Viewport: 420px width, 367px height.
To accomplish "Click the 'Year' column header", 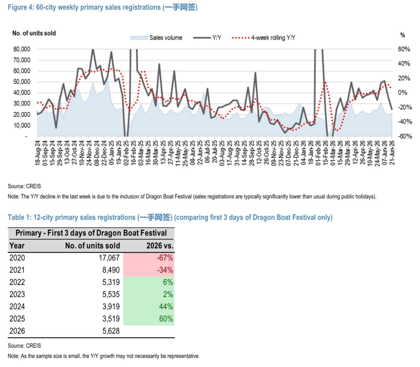I will [17, 246].
